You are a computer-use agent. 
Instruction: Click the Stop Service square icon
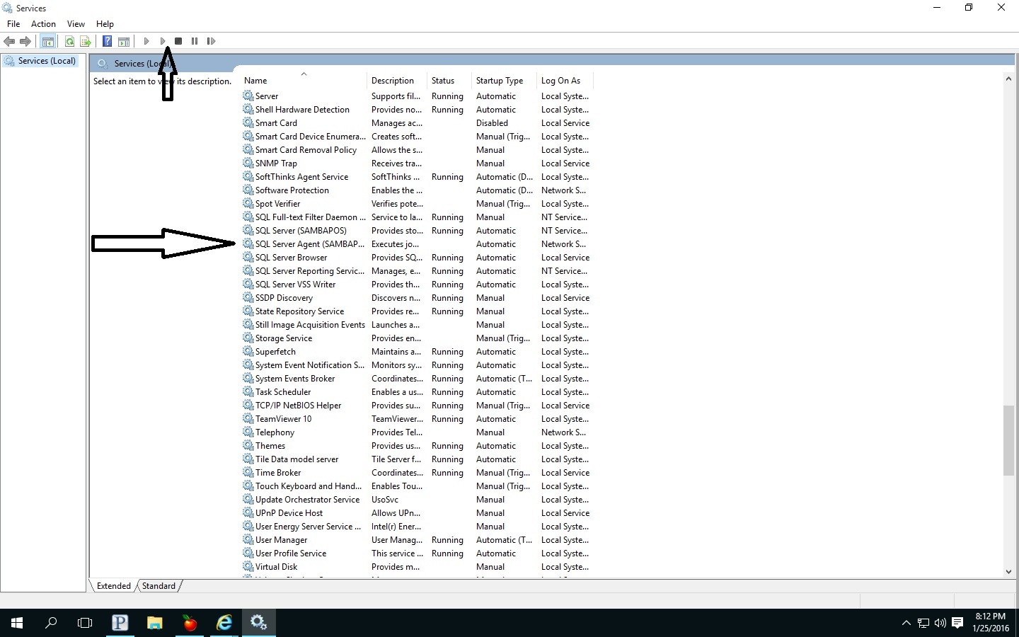[x=178, y=41]
